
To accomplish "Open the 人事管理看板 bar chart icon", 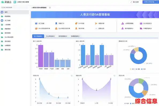I will click(123, 24).
